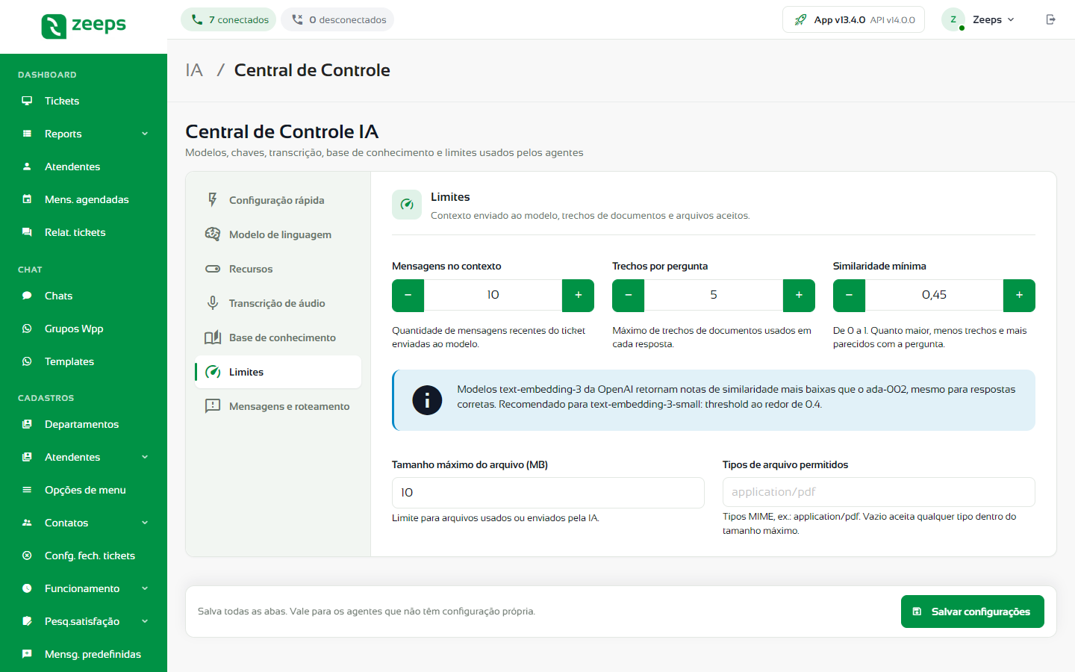The width and height of the screenshot is (1075, 672).
Task: Click the 0 desconectados status pill
Action: [x=337, y=19]
